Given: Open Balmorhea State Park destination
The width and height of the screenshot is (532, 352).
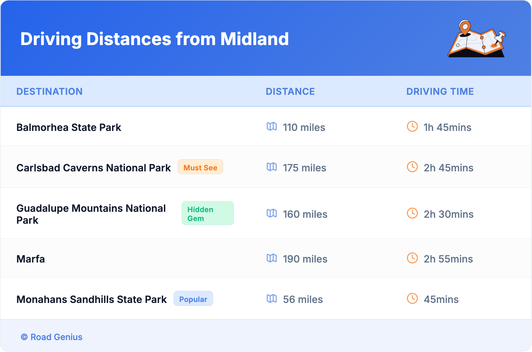Looking at the screenshot, I should (x=69, y=128).
